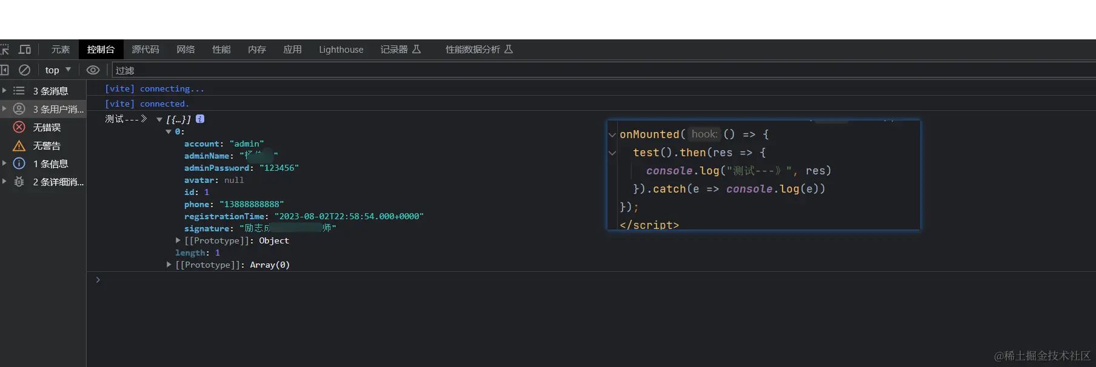Click the 测试---》 log label
The image size is (1096, 367).
[126, 119]
